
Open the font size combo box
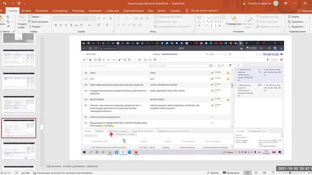tap(92, 18)
